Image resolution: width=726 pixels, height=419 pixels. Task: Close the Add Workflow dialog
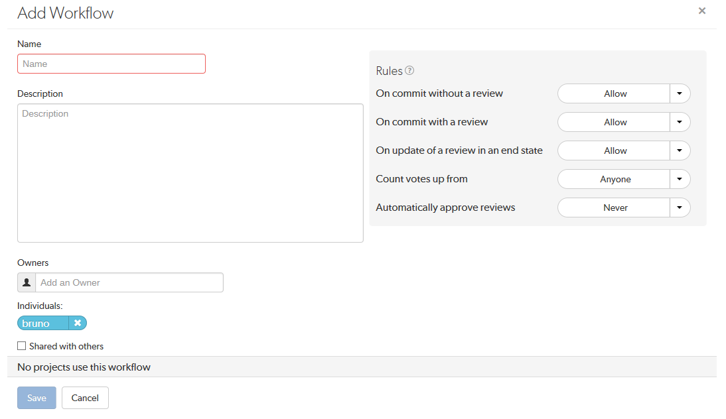(x=702, y=11)
